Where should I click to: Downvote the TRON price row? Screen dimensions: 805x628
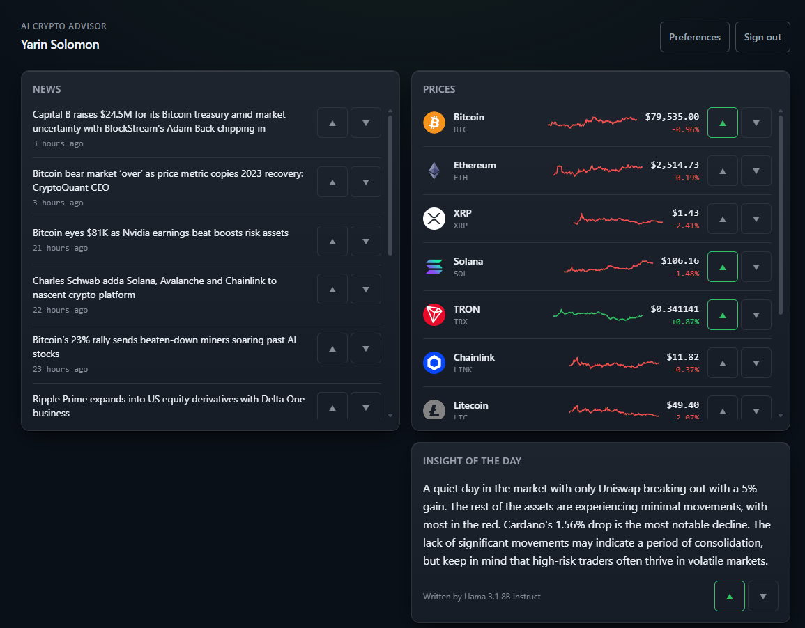pos(756,315)
